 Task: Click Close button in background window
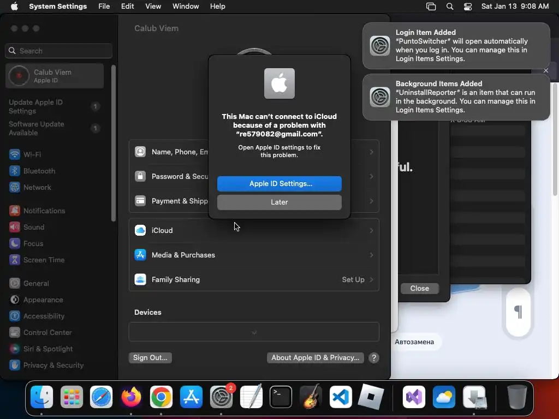click(x=419, y=288)
